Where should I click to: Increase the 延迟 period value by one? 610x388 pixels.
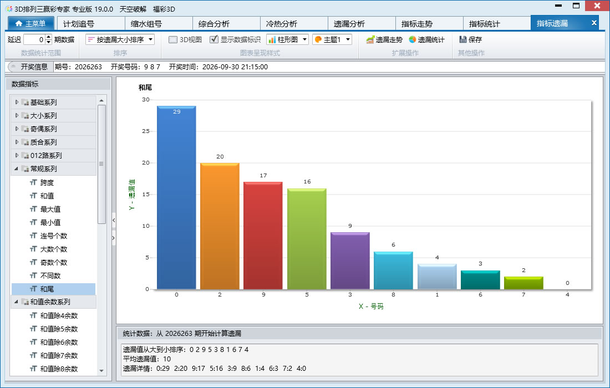point(49,37)
